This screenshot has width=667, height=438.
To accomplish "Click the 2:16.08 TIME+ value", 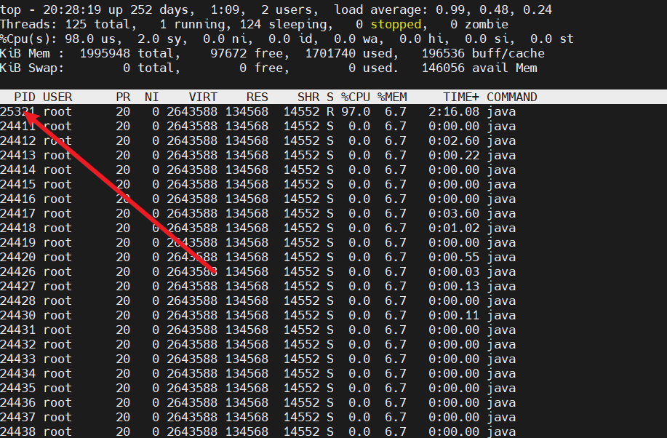I will point(454,111).
